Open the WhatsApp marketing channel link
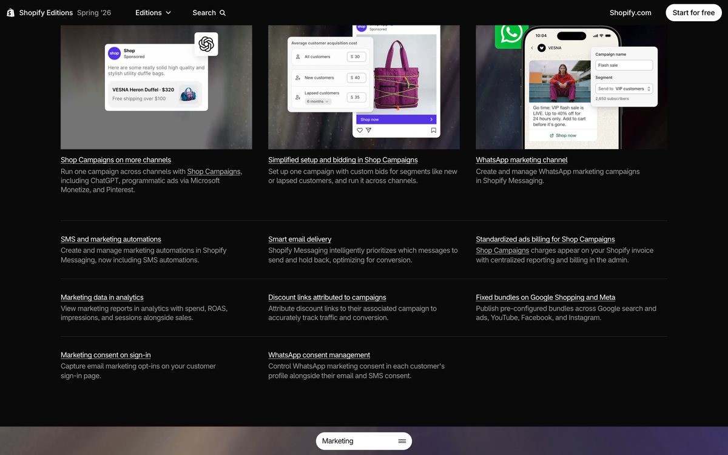This screenshot has height=455, width=728. click(522, 160)
